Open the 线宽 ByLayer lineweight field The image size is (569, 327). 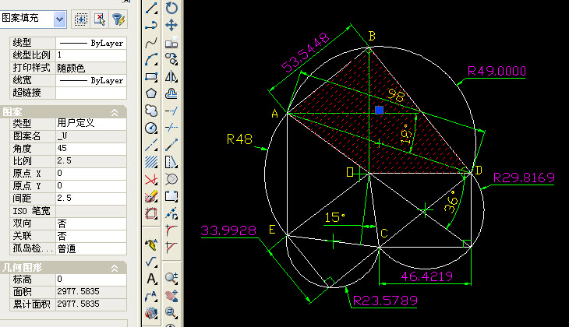point(91,80)
